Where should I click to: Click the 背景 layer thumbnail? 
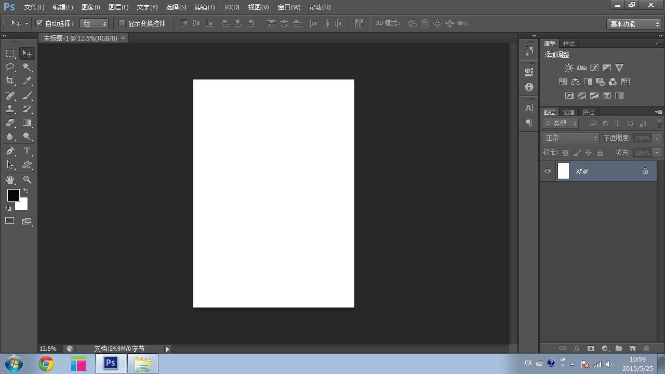(x=564, y=171)
